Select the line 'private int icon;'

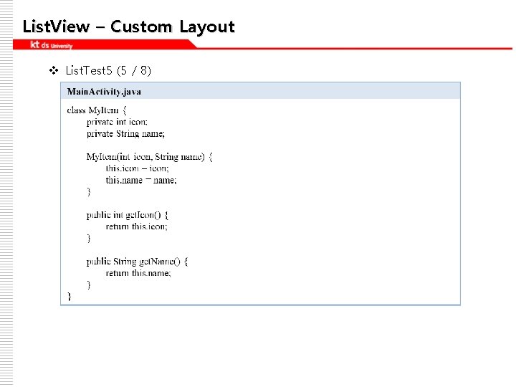coord(117,122)
